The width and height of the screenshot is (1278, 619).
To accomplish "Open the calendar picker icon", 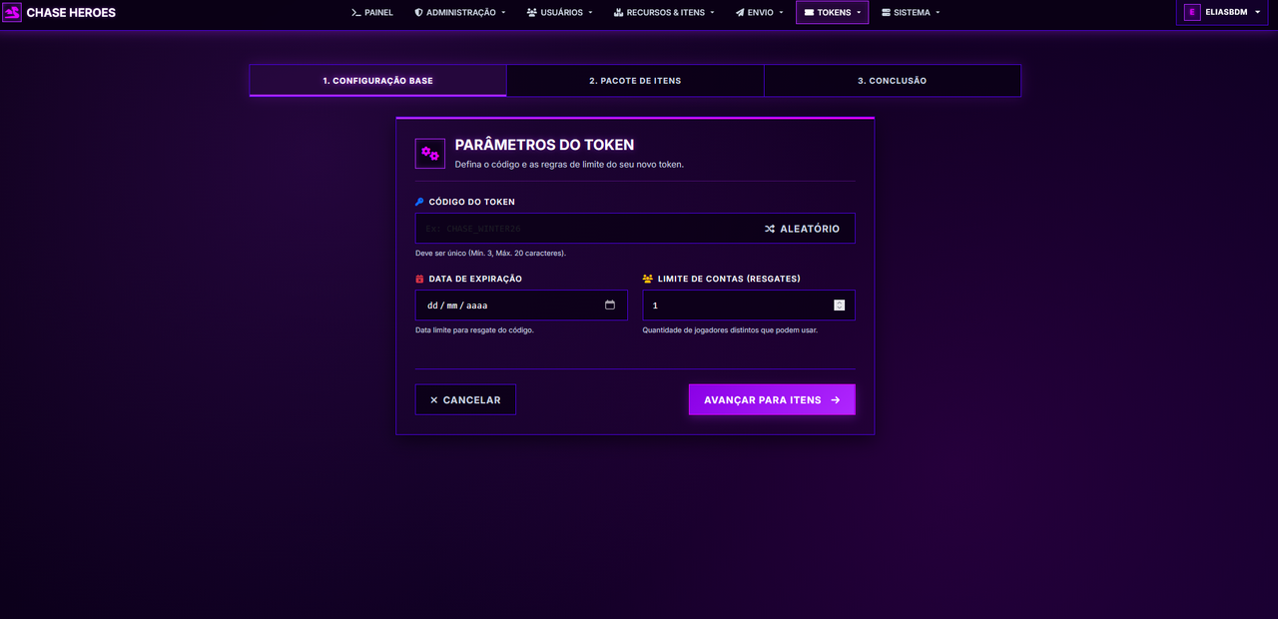I will click(610, 305).
